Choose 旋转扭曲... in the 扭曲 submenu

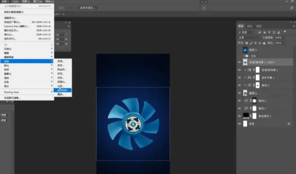[63, 90]
